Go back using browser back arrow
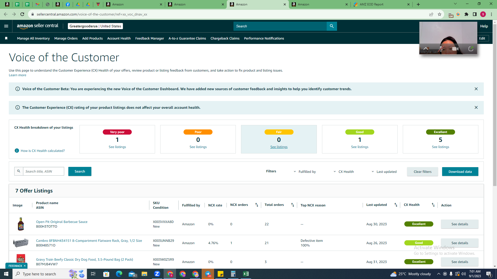Image resolution: width=497 pixels, height=279 pixels. [6, 14]
